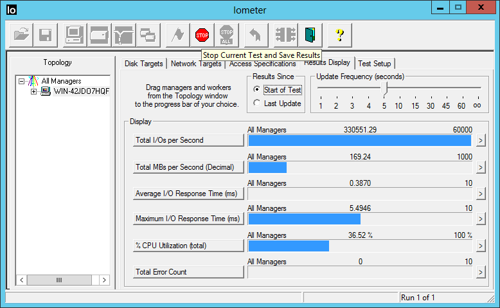Click the 60 seconds mark on frequency slider
Viewport: 500px width, 308px height.
coord(461,106)
